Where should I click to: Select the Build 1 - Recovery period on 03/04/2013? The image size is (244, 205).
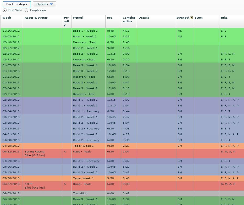click(x=86, y=111)
